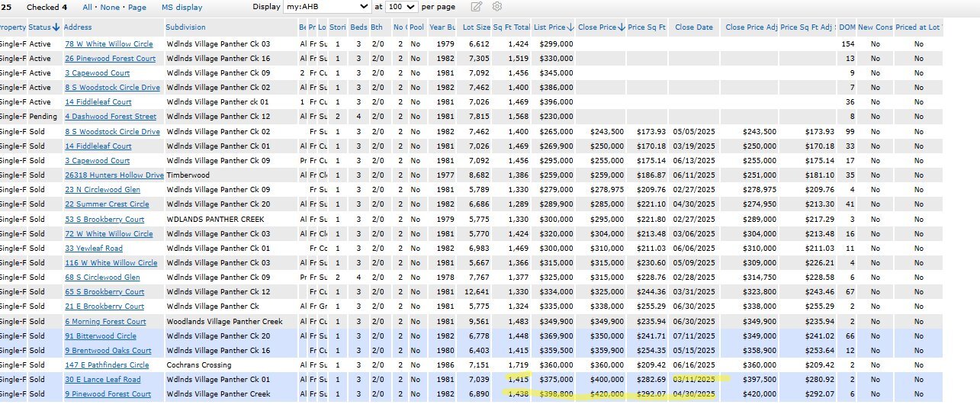This screenshot has height=411, width=980.
Task: Sort by Close Price Adj column header
Action: pos(751,27)
